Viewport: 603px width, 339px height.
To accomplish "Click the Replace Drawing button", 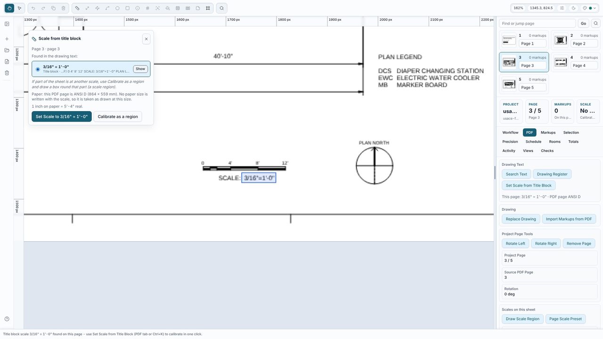I will coord(521,219).
